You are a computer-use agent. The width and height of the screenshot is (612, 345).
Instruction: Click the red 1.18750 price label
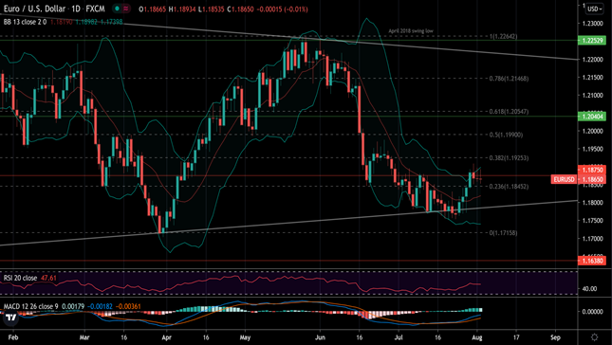[592, 170]
